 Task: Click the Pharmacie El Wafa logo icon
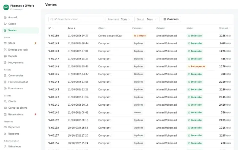point(6,7)
